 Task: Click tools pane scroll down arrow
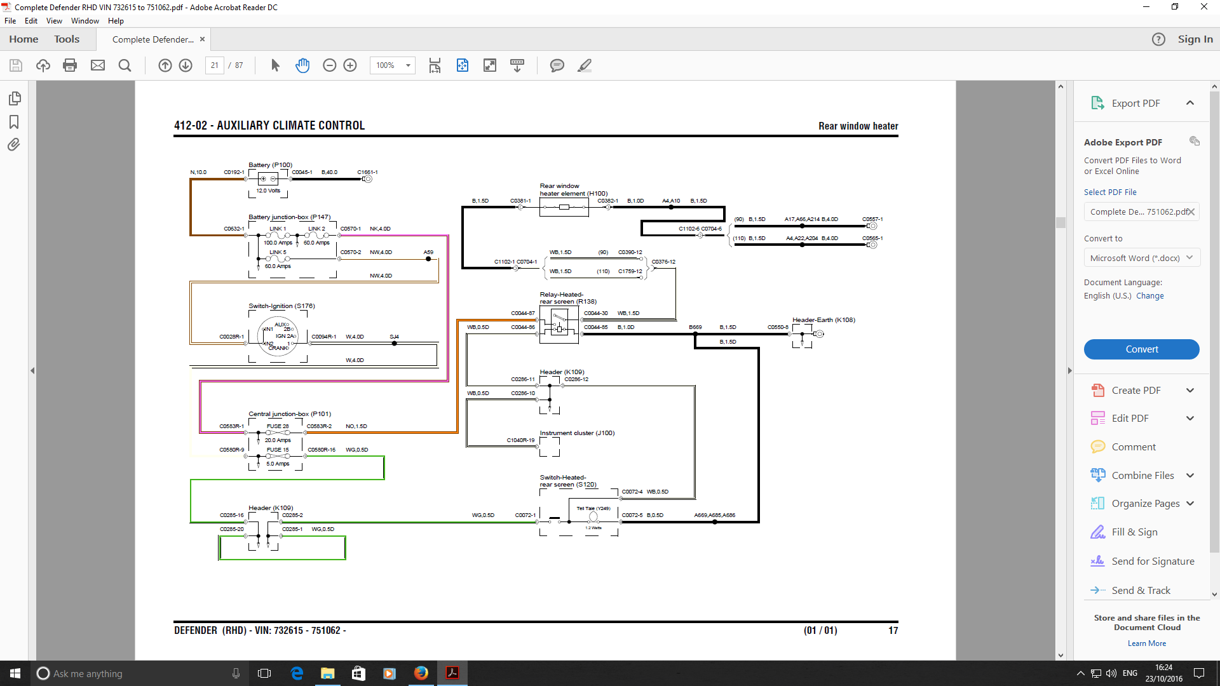1214,595
